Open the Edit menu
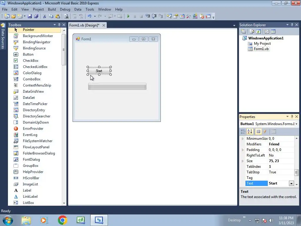The image size is (301, 226). click(x=14, y=9)
